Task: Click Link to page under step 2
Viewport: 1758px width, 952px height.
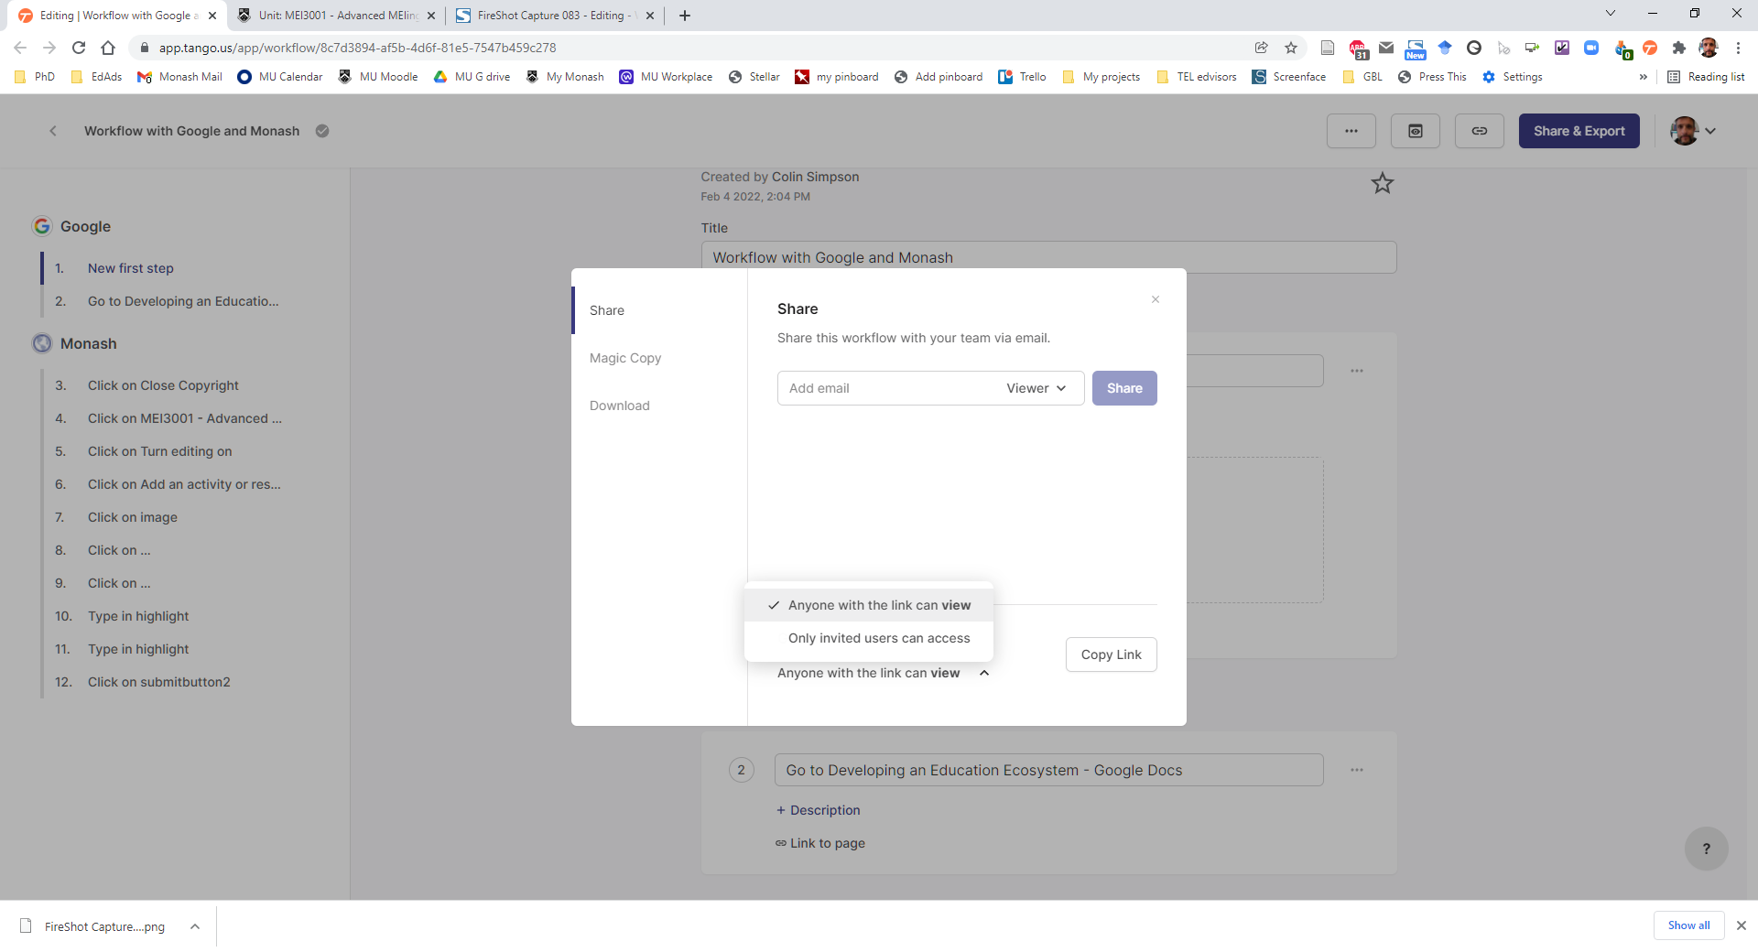Action: [820, 843]
